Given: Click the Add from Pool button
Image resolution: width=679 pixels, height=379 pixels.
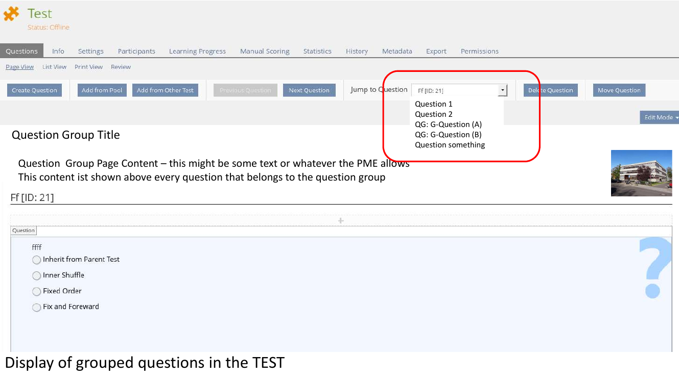Looking at the screenshot, I should click(x=102, y=90).
